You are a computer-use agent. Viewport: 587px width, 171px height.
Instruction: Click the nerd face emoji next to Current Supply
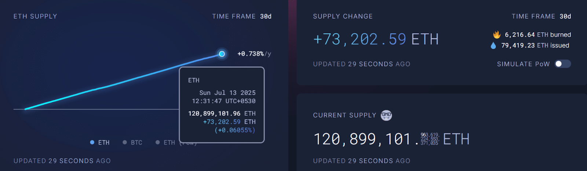point(386,115)
